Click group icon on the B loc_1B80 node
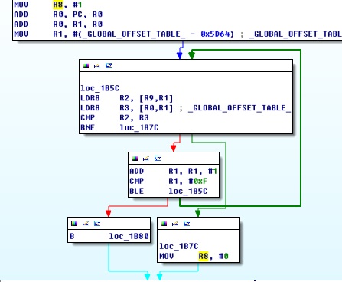The height and width of the screenshot is (282, 342). 97,224
